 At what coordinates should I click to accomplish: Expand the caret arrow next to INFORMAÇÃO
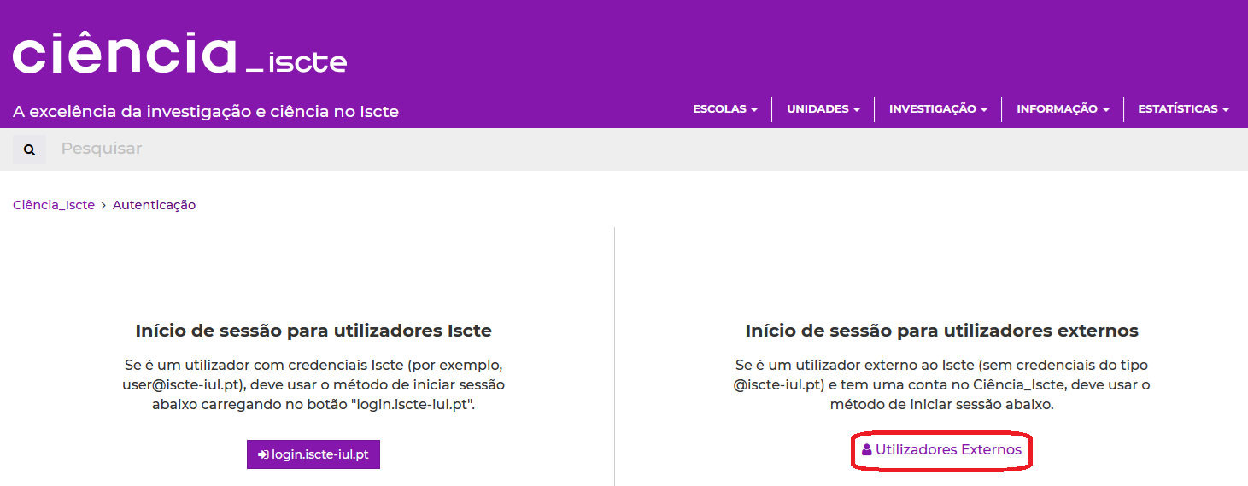point(1106,110)
